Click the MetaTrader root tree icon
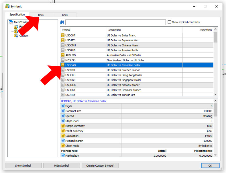The width and height of the screenshot is (226, 173). pyautogui.click(x=11, y=22)
